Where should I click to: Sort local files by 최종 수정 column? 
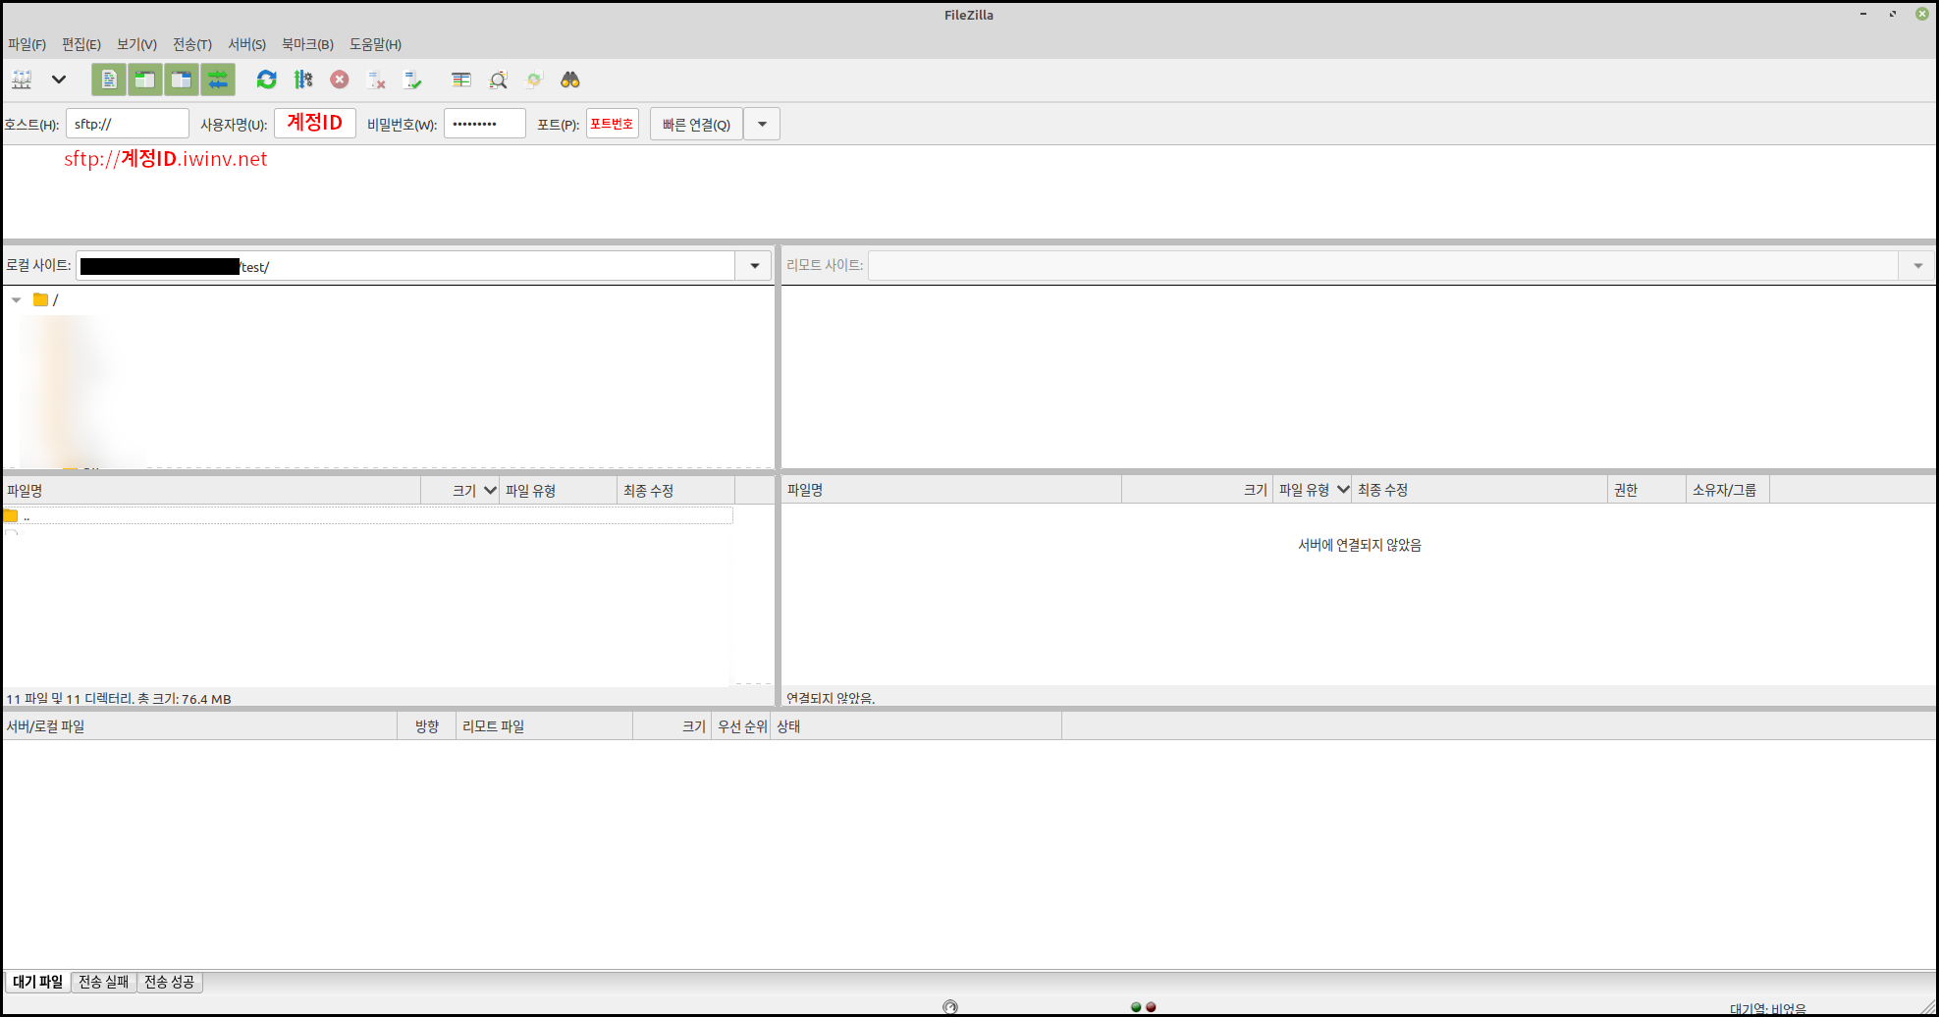pyautogui.click(x=675, y=491)
